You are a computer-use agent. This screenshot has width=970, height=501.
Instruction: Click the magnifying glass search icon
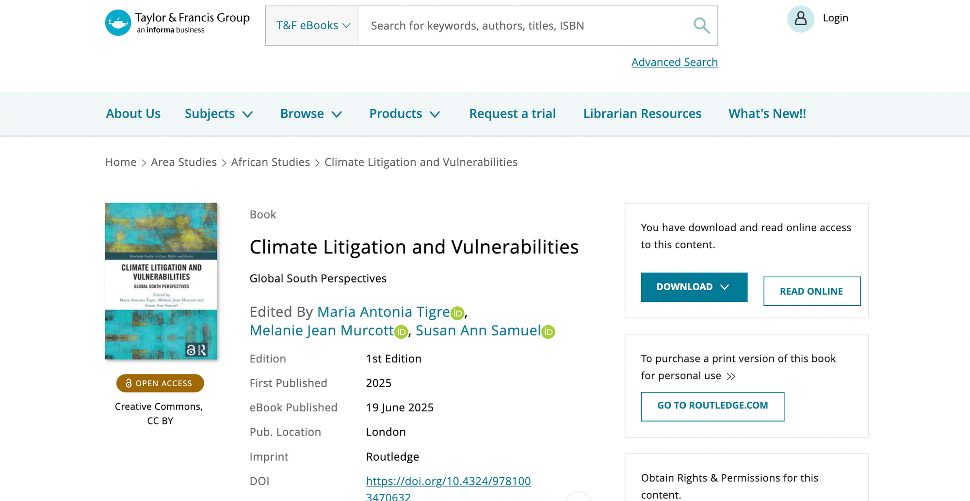(x=701, y=26)
